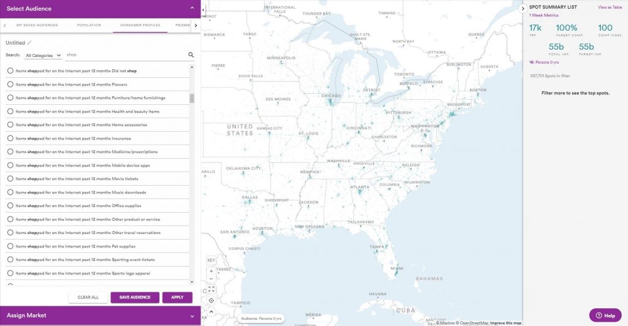628x326 pixels.
Task: Center map on my location
Action: click(x=211, y=300)
